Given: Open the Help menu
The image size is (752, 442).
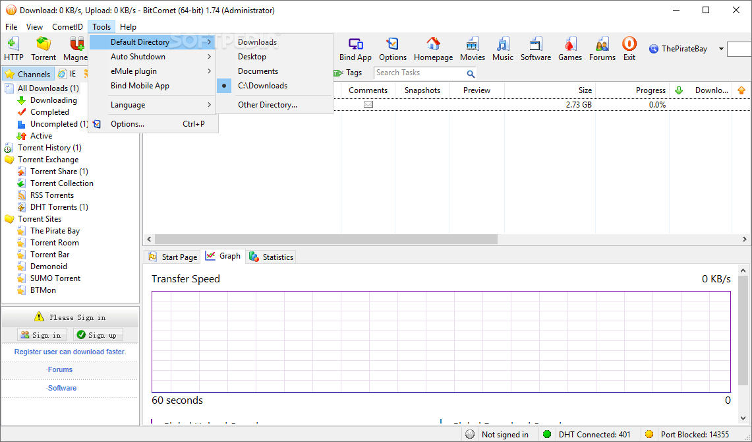Looking at the screenshot, I should [128, 27].
